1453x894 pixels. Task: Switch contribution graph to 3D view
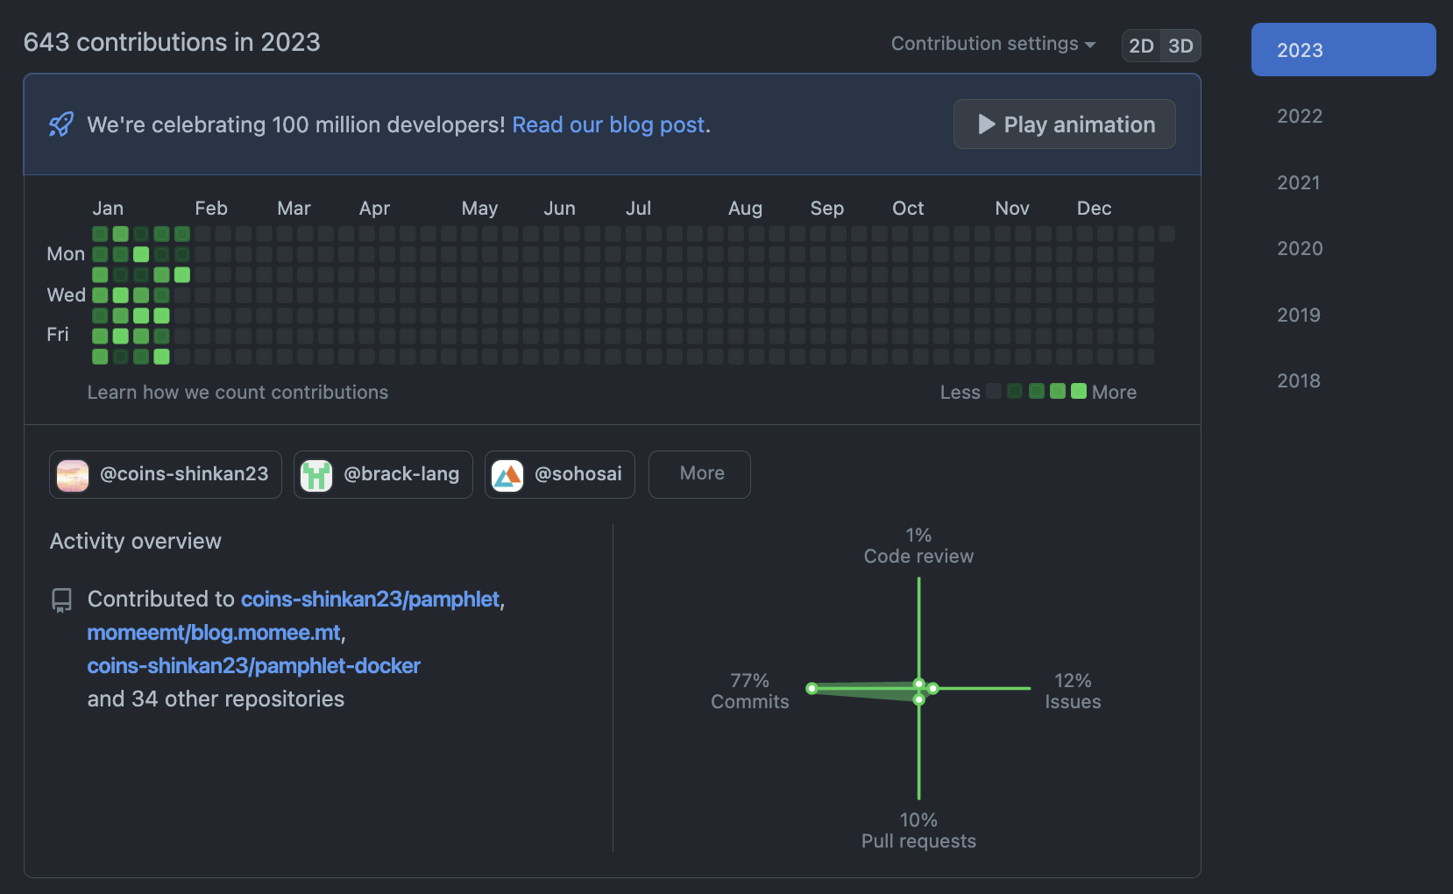[x=1180, y=46]
